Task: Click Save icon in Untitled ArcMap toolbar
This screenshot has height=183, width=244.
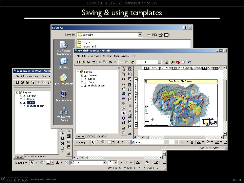Action: [88, 62]
